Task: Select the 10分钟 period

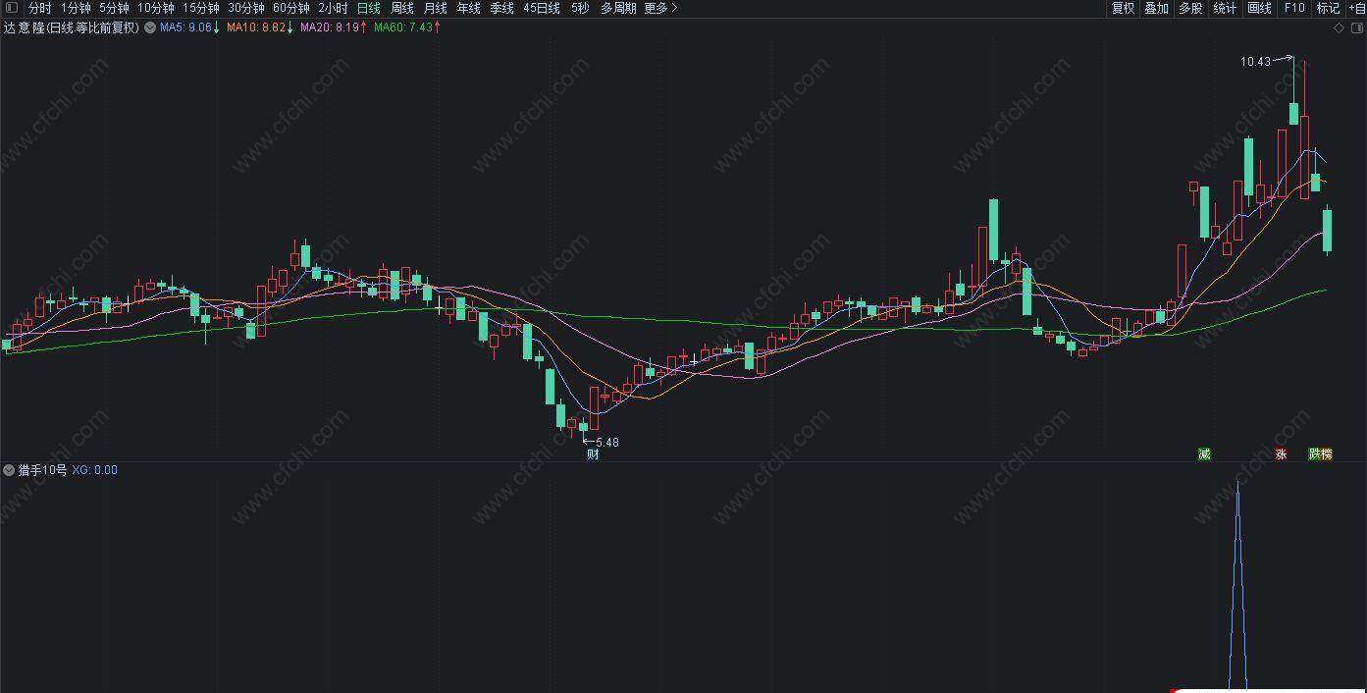Action: click(155, 8)
